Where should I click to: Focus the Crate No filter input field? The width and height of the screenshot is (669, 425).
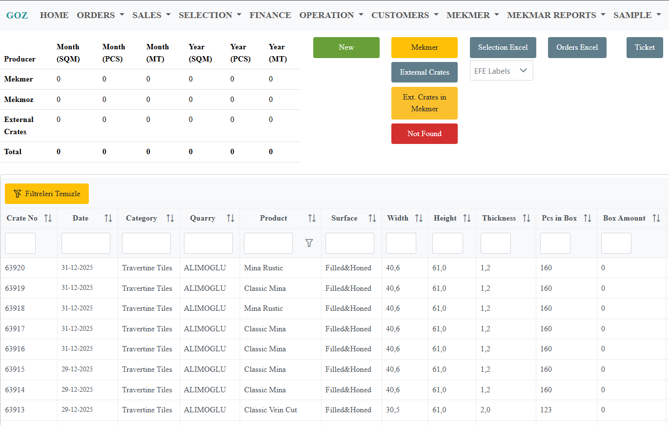pyautogui.click(x=20, y=243)
